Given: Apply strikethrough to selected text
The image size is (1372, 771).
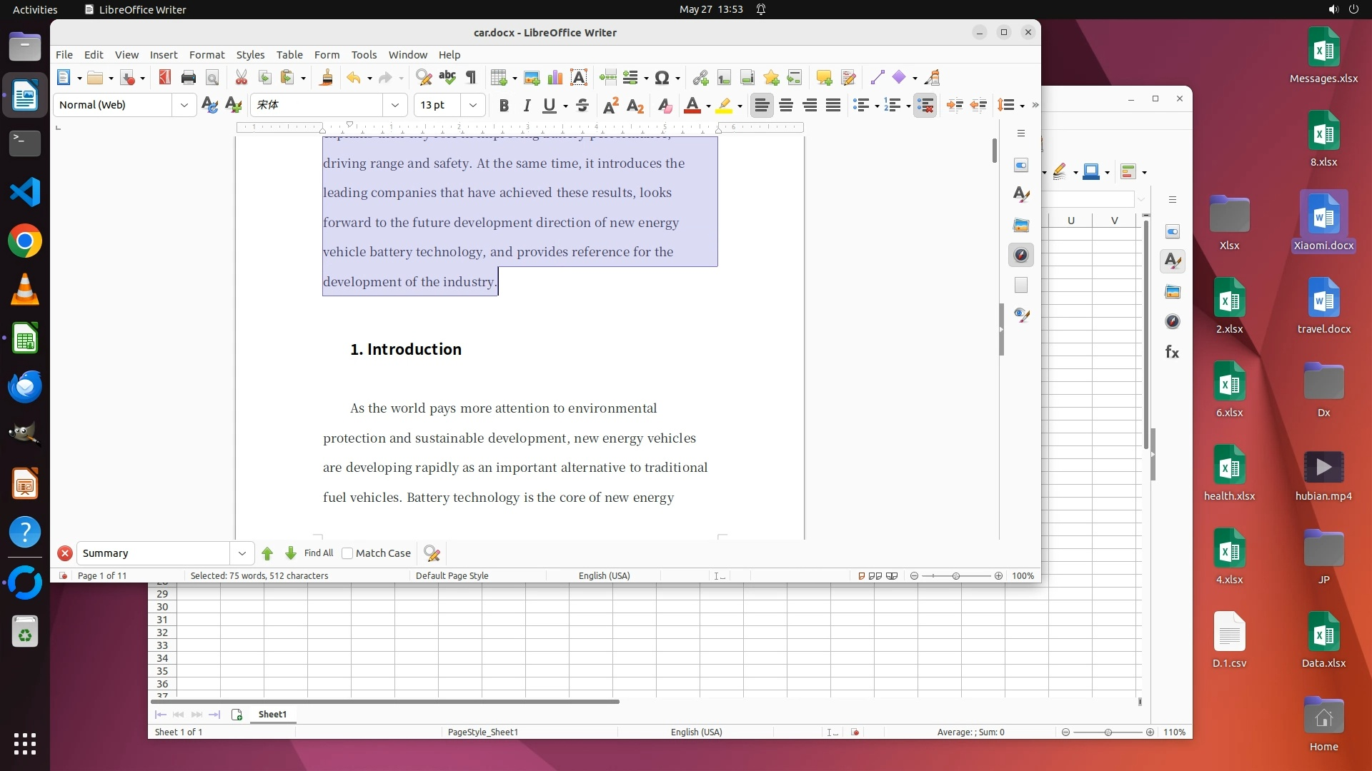Looking at the screenshot, I should coord(582,106).
